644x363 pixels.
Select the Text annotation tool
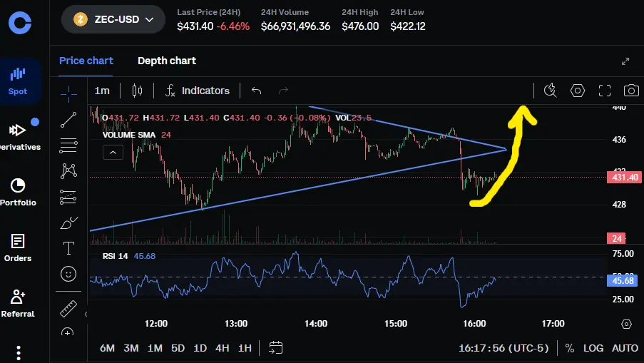(68, 248)
